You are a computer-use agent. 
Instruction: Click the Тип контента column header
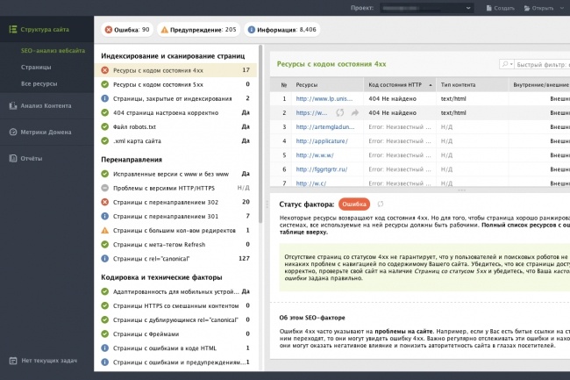472,85
